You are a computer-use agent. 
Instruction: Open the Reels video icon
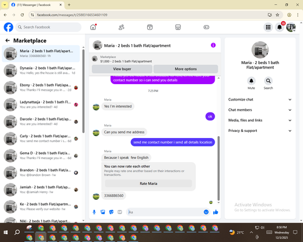(x=150, y=27)
